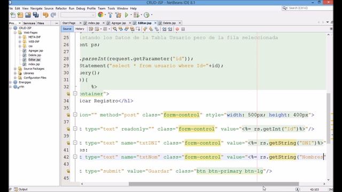The image size is (342, 192).
Task: Click the Next Bookmark icon
Action: point(151,29)
